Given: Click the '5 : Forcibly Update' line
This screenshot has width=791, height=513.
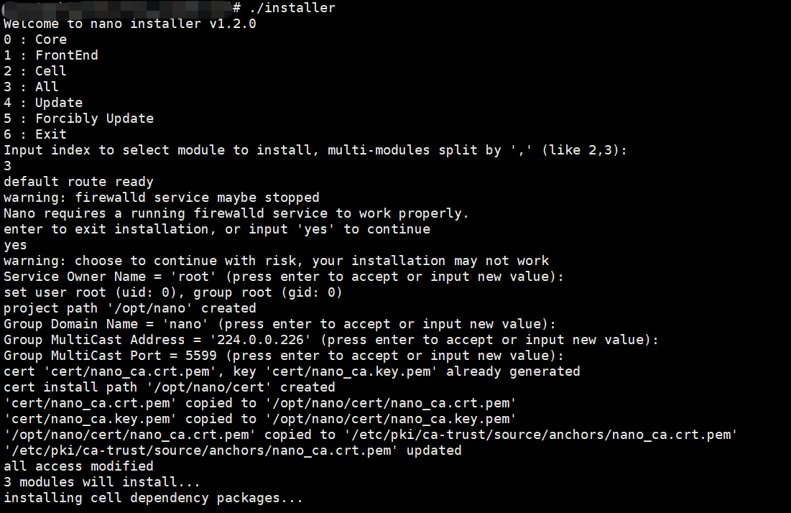Looking at the screenshot, I should click(79, 119).
